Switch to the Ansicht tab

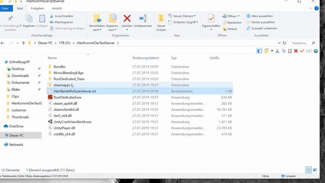click(x=57, y=9)
